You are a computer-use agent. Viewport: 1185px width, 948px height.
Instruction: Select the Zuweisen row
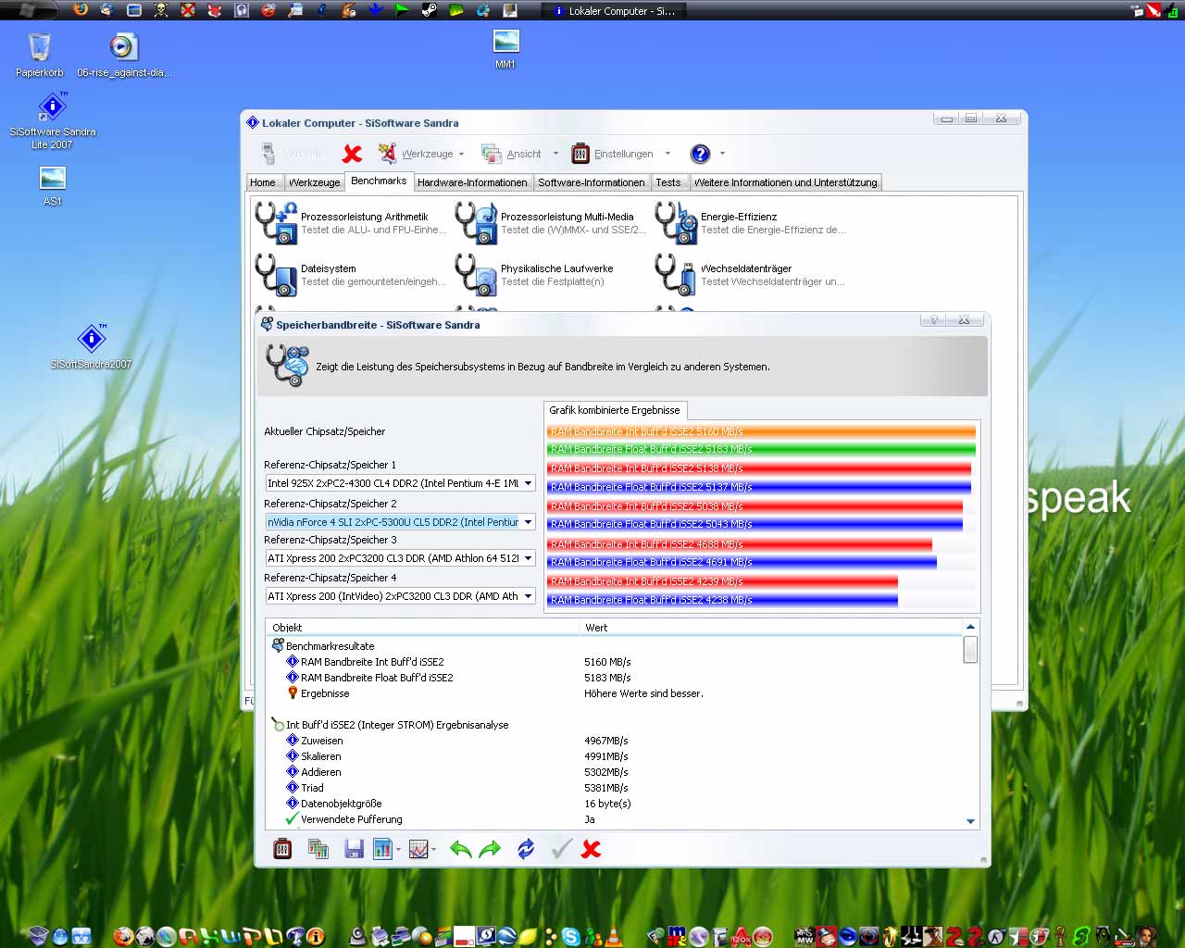[321, 741]
